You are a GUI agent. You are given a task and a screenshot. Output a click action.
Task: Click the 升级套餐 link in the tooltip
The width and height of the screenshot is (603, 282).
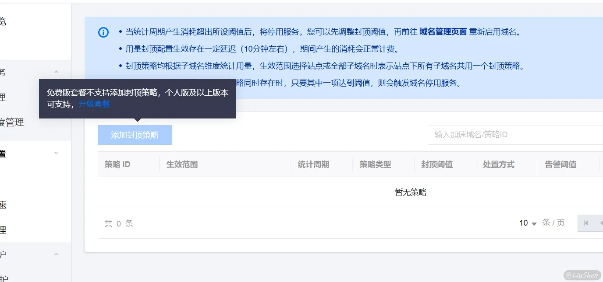pyautogui.click(x=94, y=104)
